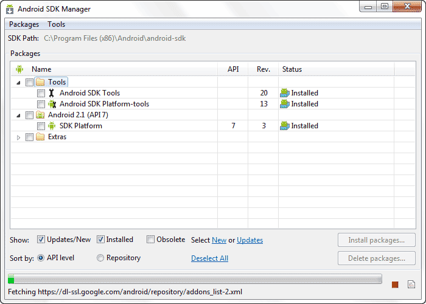Open the Tools menu

[56, 24]
